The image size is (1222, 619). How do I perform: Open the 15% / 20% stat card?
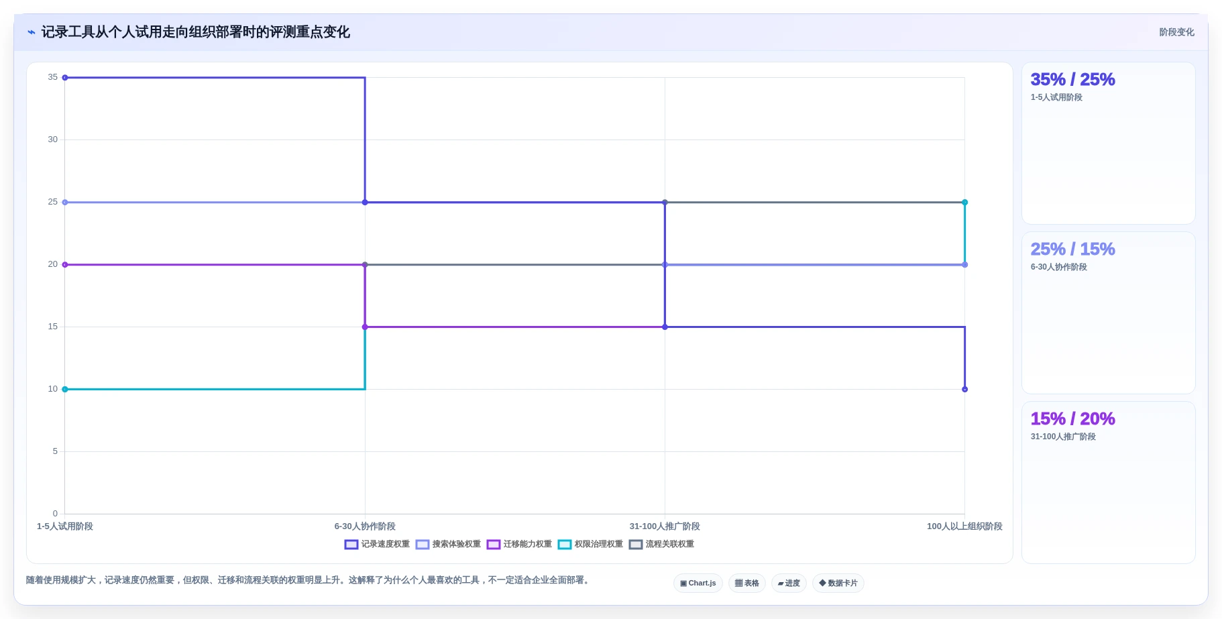pyautogui.click(x=1108, y=483)
